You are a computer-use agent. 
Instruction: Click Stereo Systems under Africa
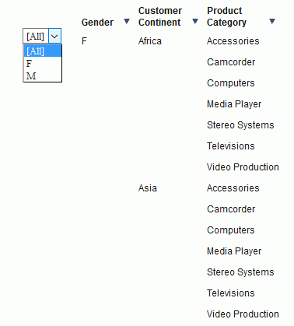tap(240, 125)
